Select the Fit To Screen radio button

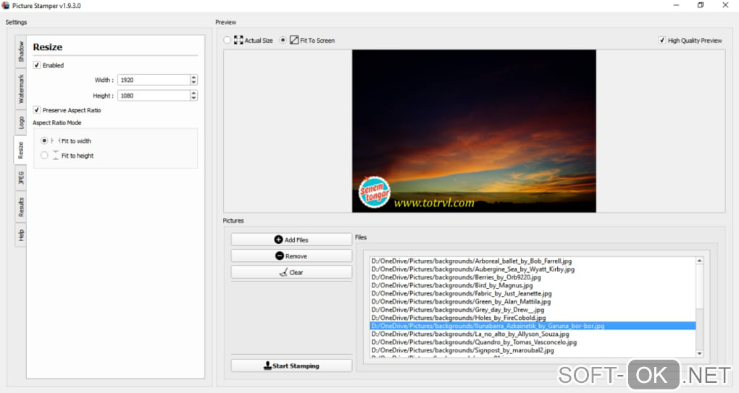283,40
